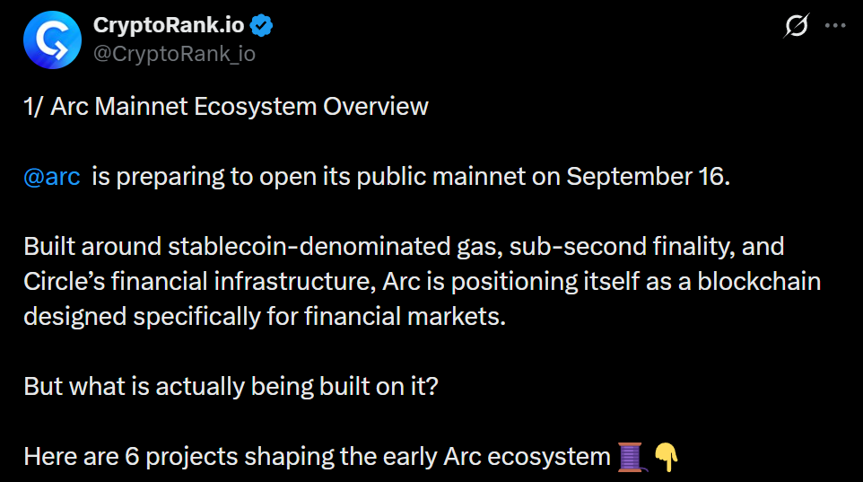The width and height of the screenshot is (863, 482).
Task: Open the CryptoRank.io profile avatar
Action: (52, 39)
